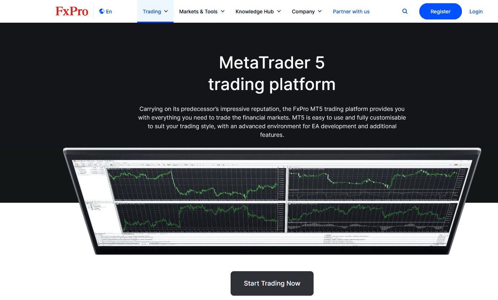Open the Trading menu
Viewport: 498px width, 300px height.
click(155, 12)
